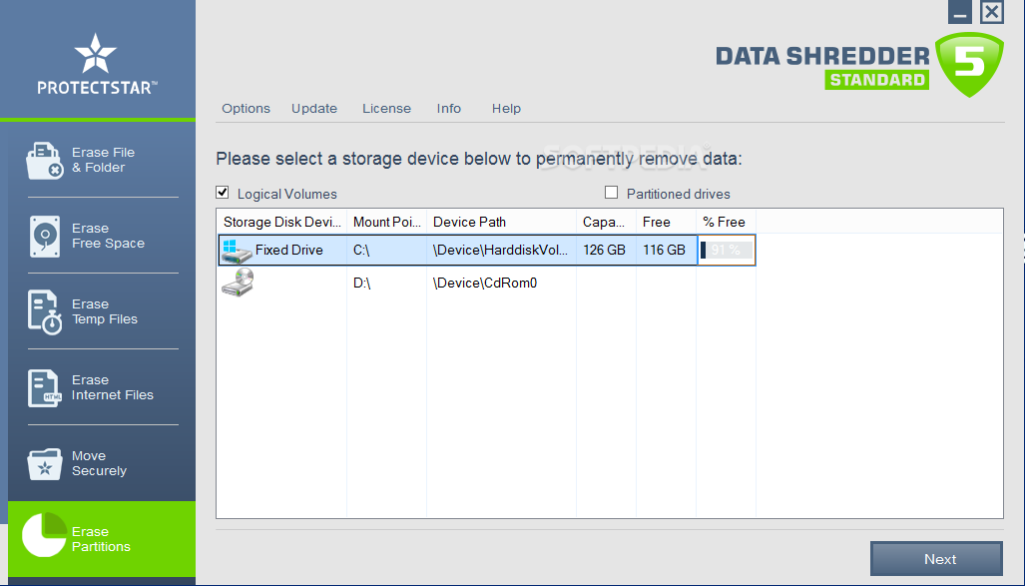Click the 'Erase Partitions' label
This screenshot has width=1025, height=586.
pos(101,539)
